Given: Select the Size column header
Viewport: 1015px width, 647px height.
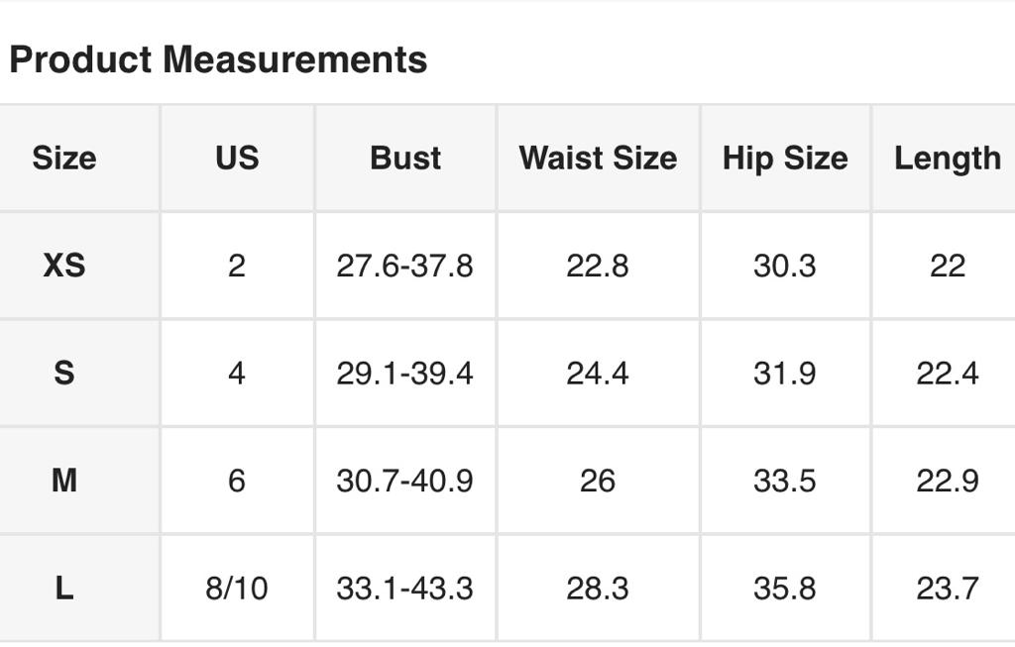Looking at the screenshot, I should point(64,159).
